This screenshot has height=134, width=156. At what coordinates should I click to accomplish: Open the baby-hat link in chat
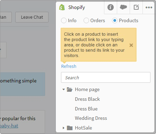(x=9, y=126)
